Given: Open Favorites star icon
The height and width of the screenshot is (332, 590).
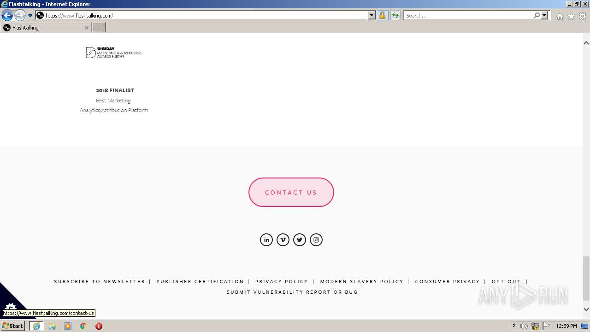Looking at the screenshot, I should 572,16.
